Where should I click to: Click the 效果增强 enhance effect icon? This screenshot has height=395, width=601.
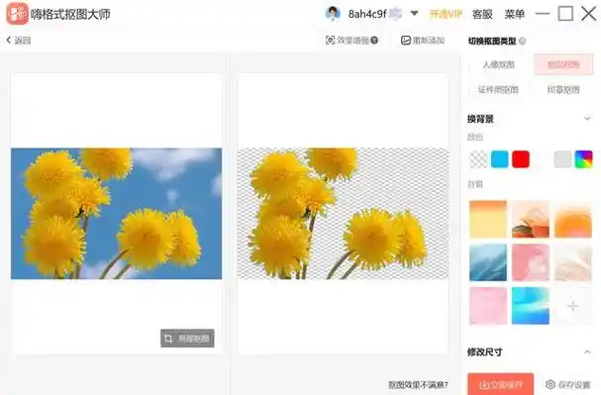[x=330, y=41]
